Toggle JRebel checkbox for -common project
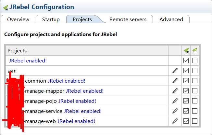212x135 pixels. pyautogui.click(x=186, y=81)
